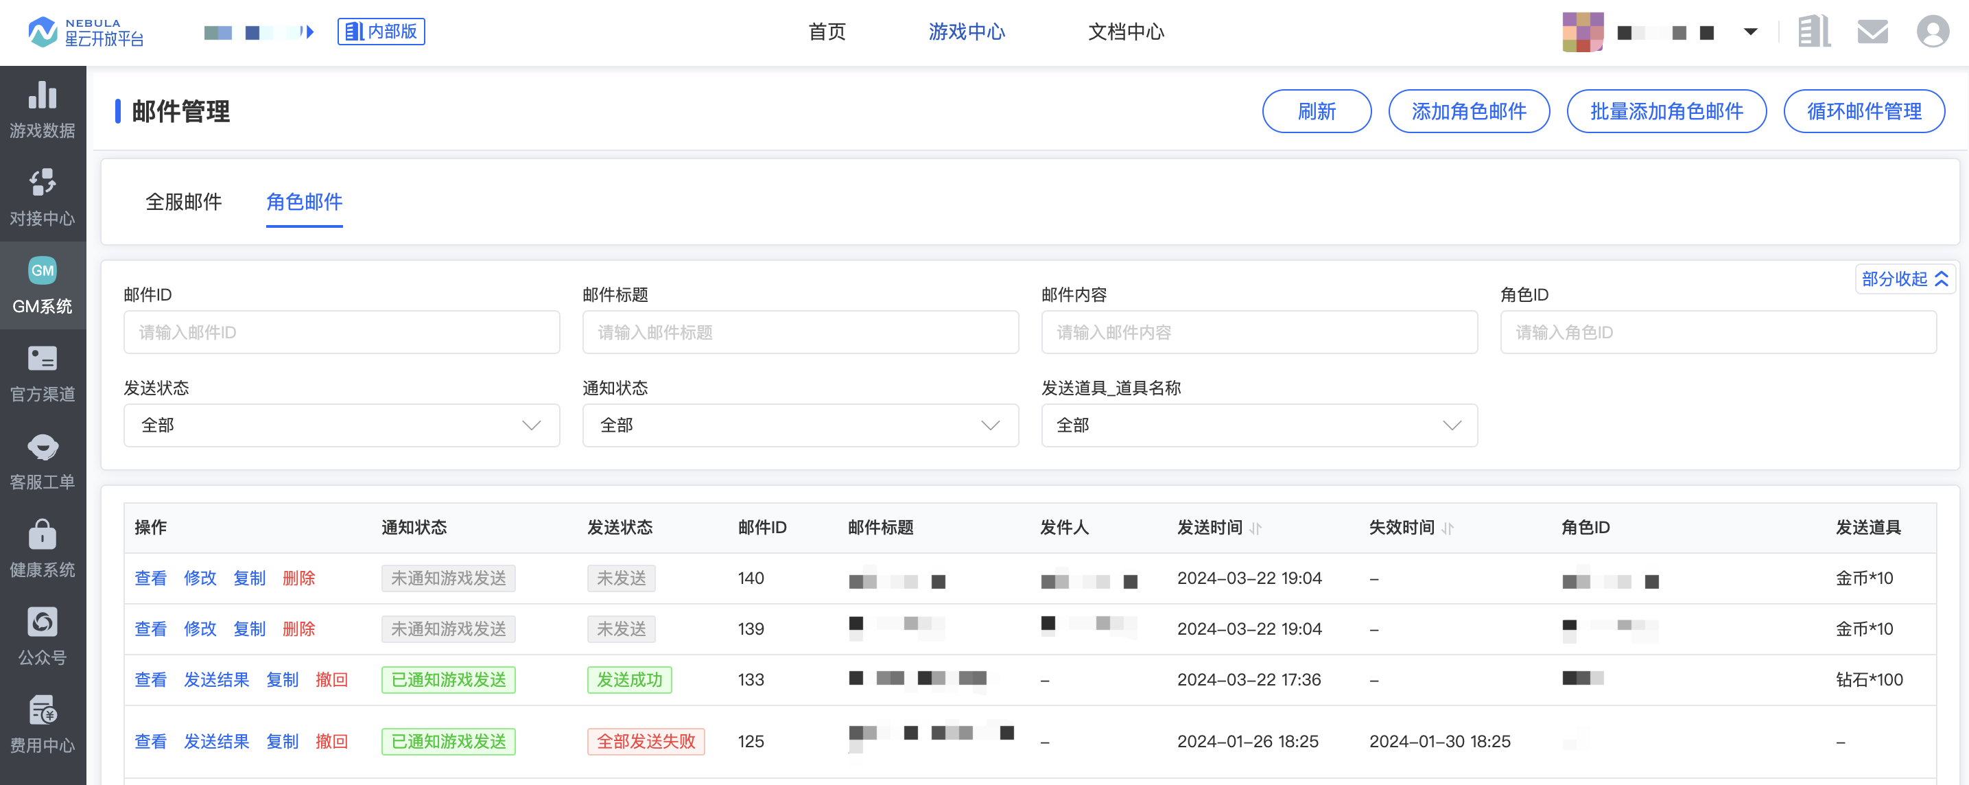Switch to the 角色邮件 tab
The width and height of the screenshot is (1969, 785).
tap(304, 202)
